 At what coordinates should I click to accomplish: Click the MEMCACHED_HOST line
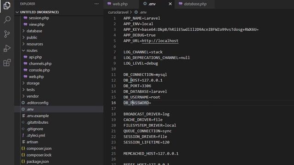pyautogui.click(x=151, y=154)
